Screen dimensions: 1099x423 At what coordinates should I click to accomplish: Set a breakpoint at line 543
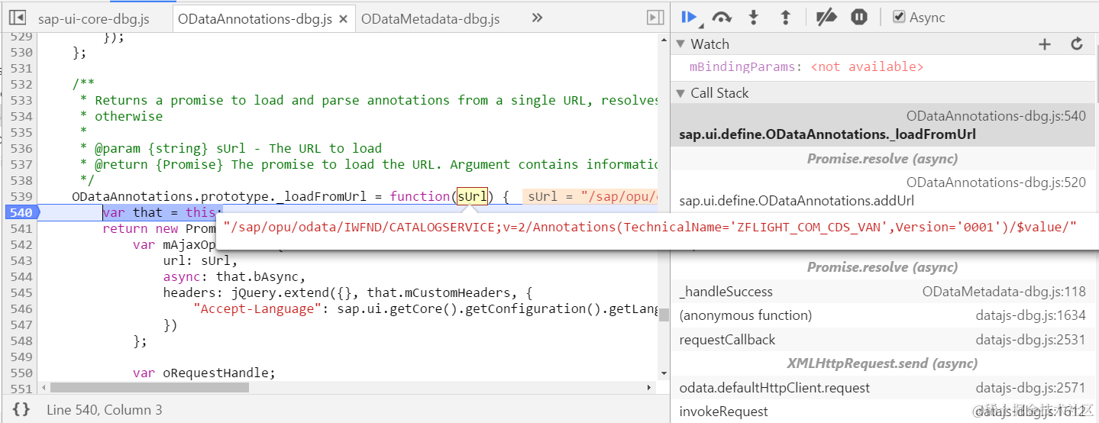click(21, 260)
